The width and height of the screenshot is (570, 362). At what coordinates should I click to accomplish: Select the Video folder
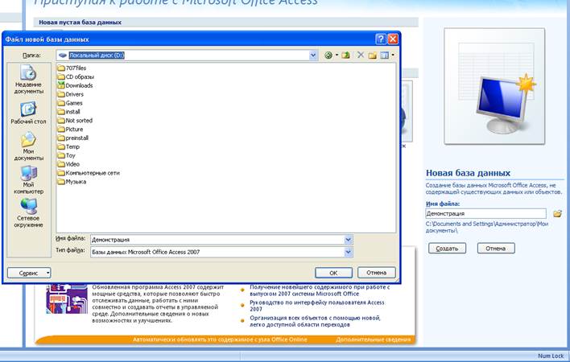click(68, 164)
